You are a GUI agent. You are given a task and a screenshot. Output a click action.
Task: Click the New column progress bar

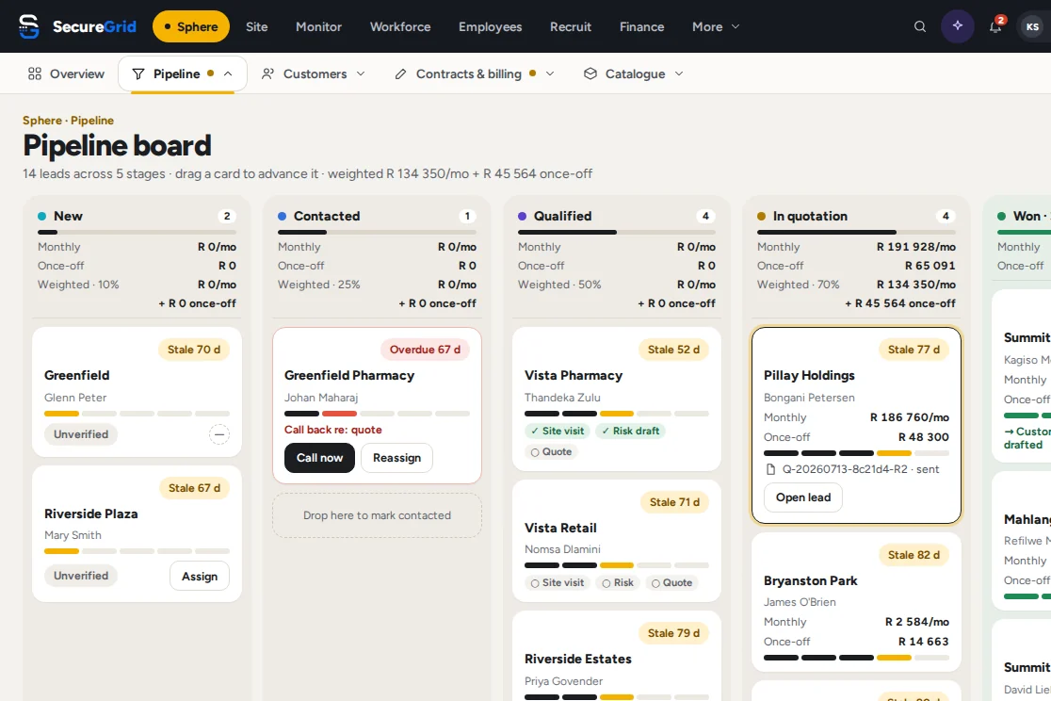tap(137, 232)
